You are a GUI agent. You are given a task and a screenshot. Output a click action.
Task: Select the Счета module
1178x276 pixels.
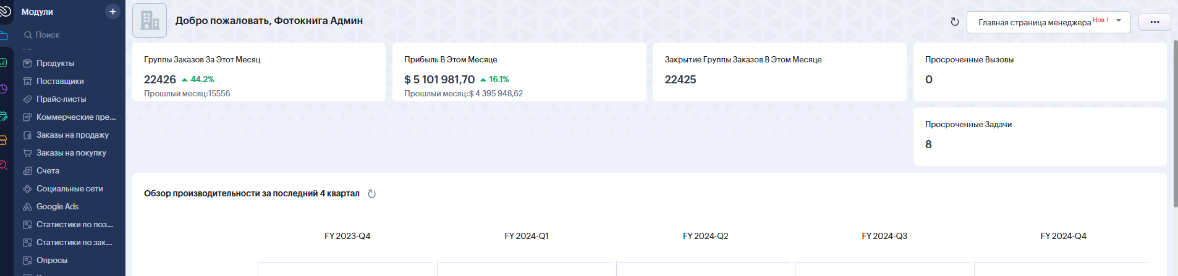[48, 170]
